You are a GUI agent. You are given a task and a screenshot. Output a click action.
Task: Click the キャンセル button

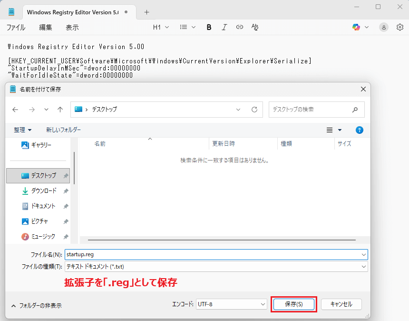point(341,304)
